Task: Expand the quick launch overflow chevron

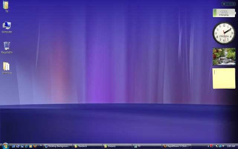Action: 41,146
